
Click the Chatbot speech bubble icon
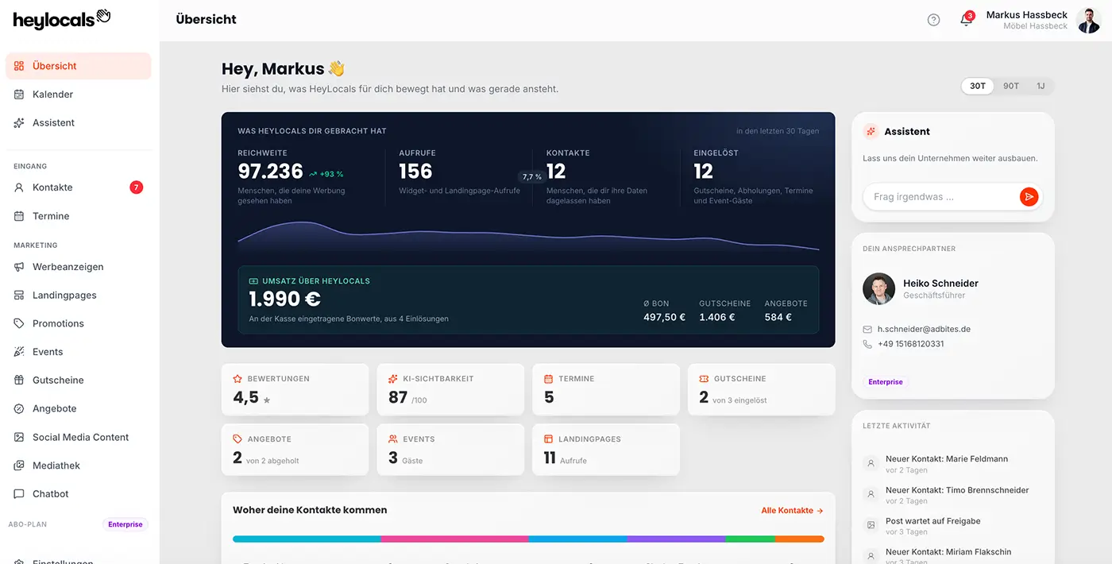pyautogui.click(x=19, y=494)
